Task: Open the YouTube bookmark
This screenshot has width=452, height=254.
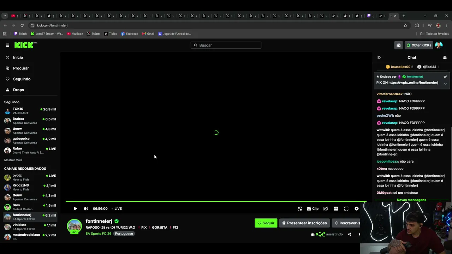Action: coord(75,34)
